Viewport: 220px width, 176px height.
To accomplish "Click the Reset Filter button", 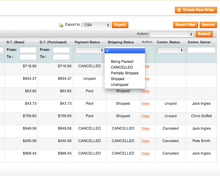I will 185,25.
